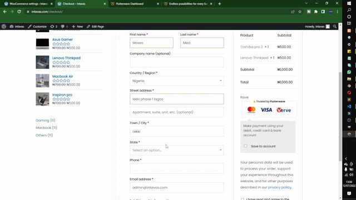Click Company name optional field
The width and height of the screenshot is (356, 200).
(177, 62)
